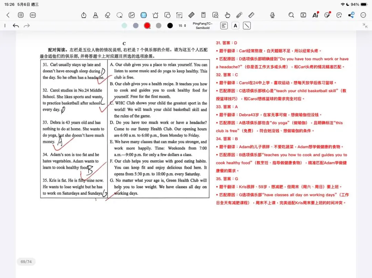Screen dimensions: 372x278
Task: Click the "33. 答案：A" answer text
Action: coord(227,107)
